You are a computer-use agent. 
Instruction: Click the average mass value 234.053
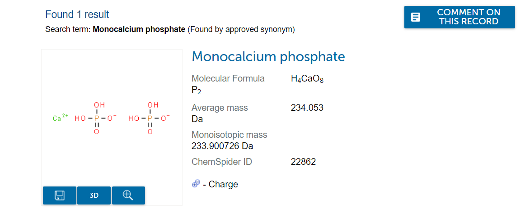pos(307,108)
